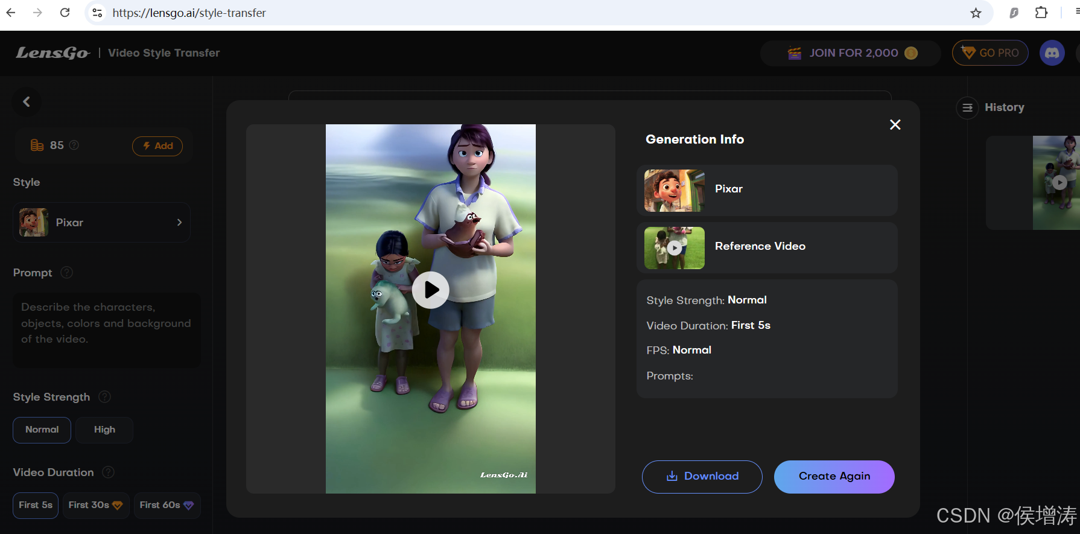Click the 'Video Duration: First 5s' info line

708,326
